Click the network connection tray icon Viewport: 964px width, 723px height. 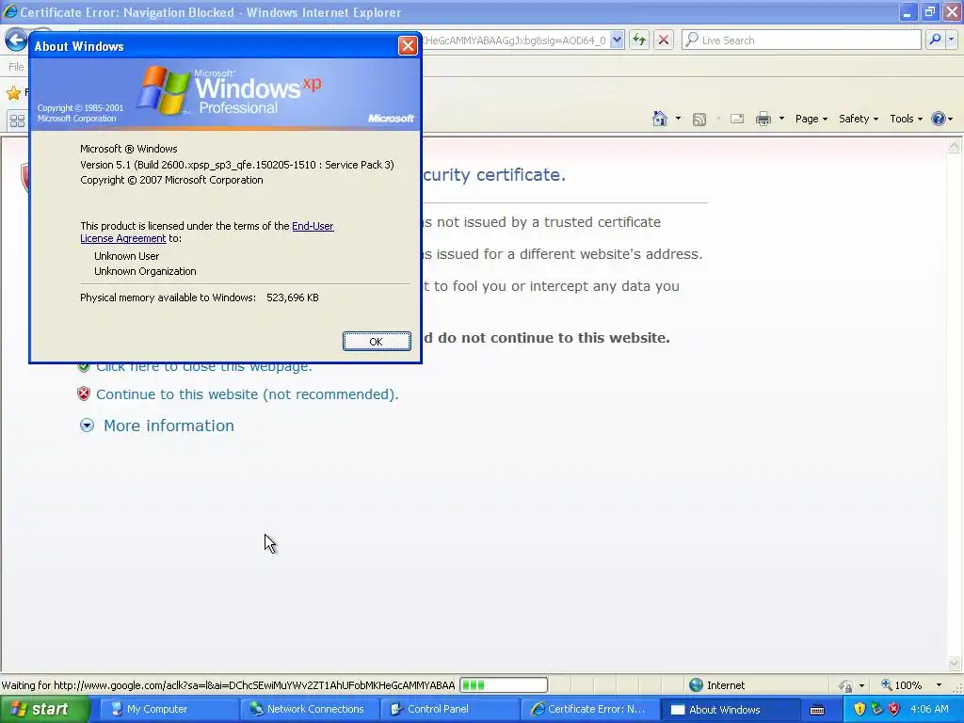point(876,710)
